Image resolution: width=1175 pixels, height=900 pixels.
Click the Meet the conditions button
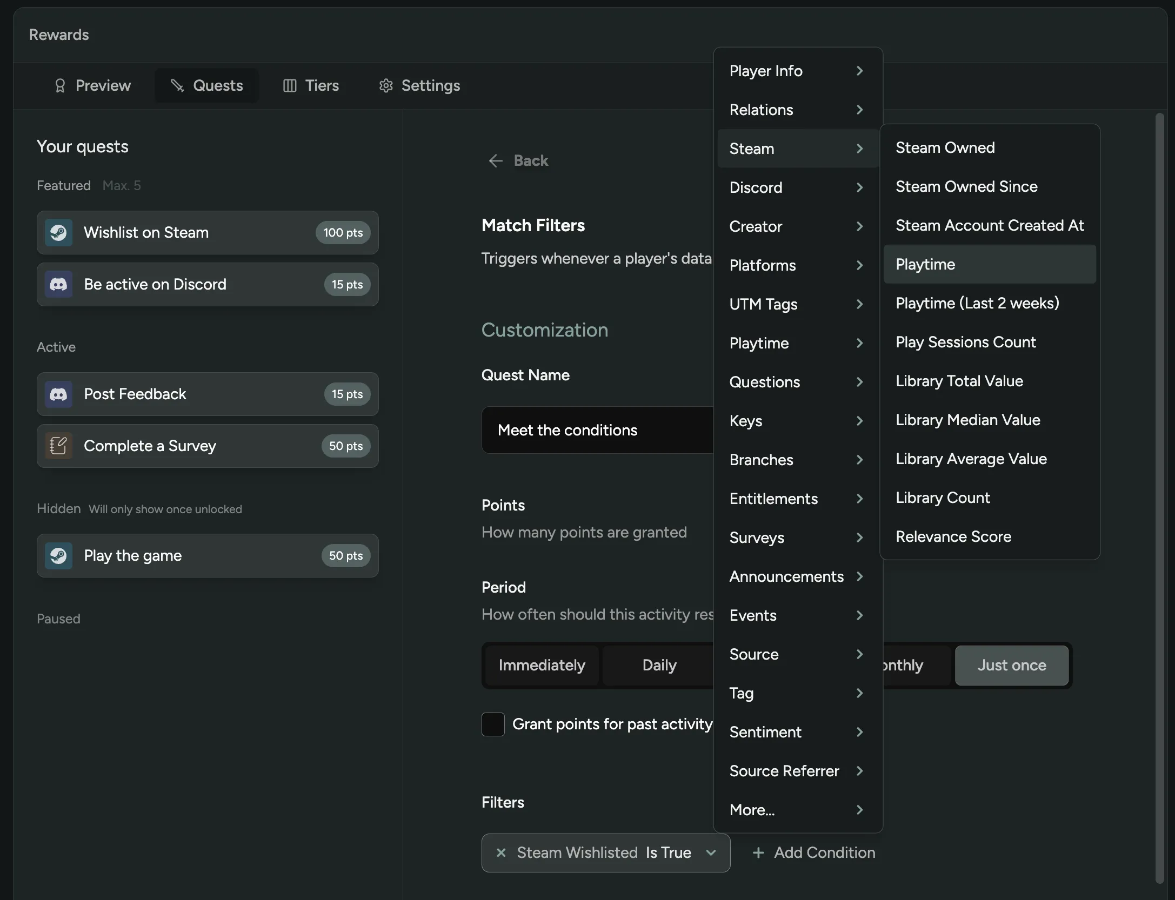click(x=567, y=430)
